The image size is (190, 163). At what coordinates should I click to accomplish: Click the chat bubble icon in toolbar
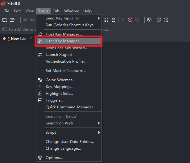click(166, 20)
